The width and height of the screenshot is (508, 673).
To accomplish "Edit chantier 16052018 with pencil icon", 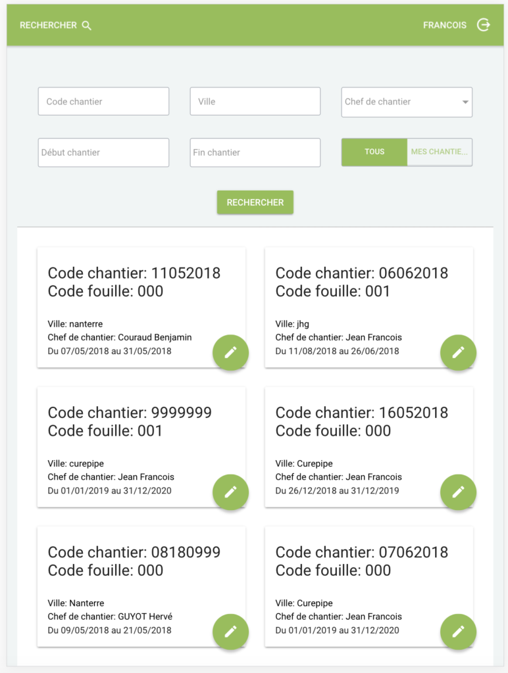I will [458, 492].
